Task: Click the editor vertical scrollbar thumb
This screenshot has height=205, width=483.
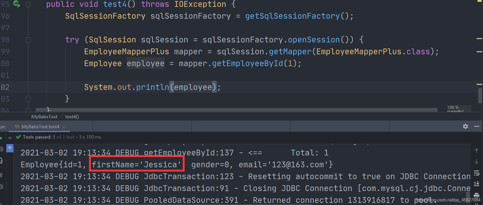Action: point(480,96)
